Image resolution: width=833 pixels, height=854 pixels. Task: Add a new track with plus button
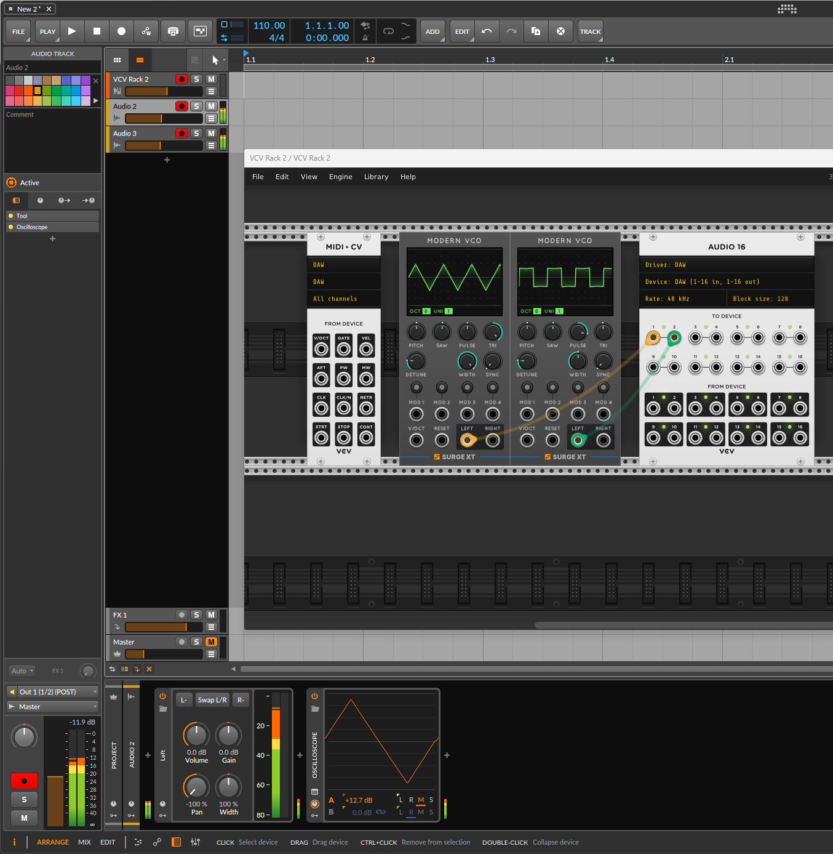(167, 159)
